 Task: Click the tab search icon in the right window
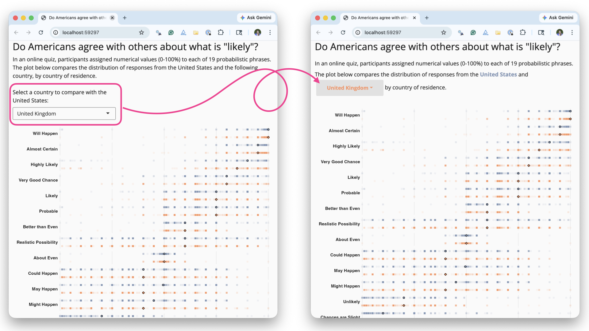click(541, 32)
